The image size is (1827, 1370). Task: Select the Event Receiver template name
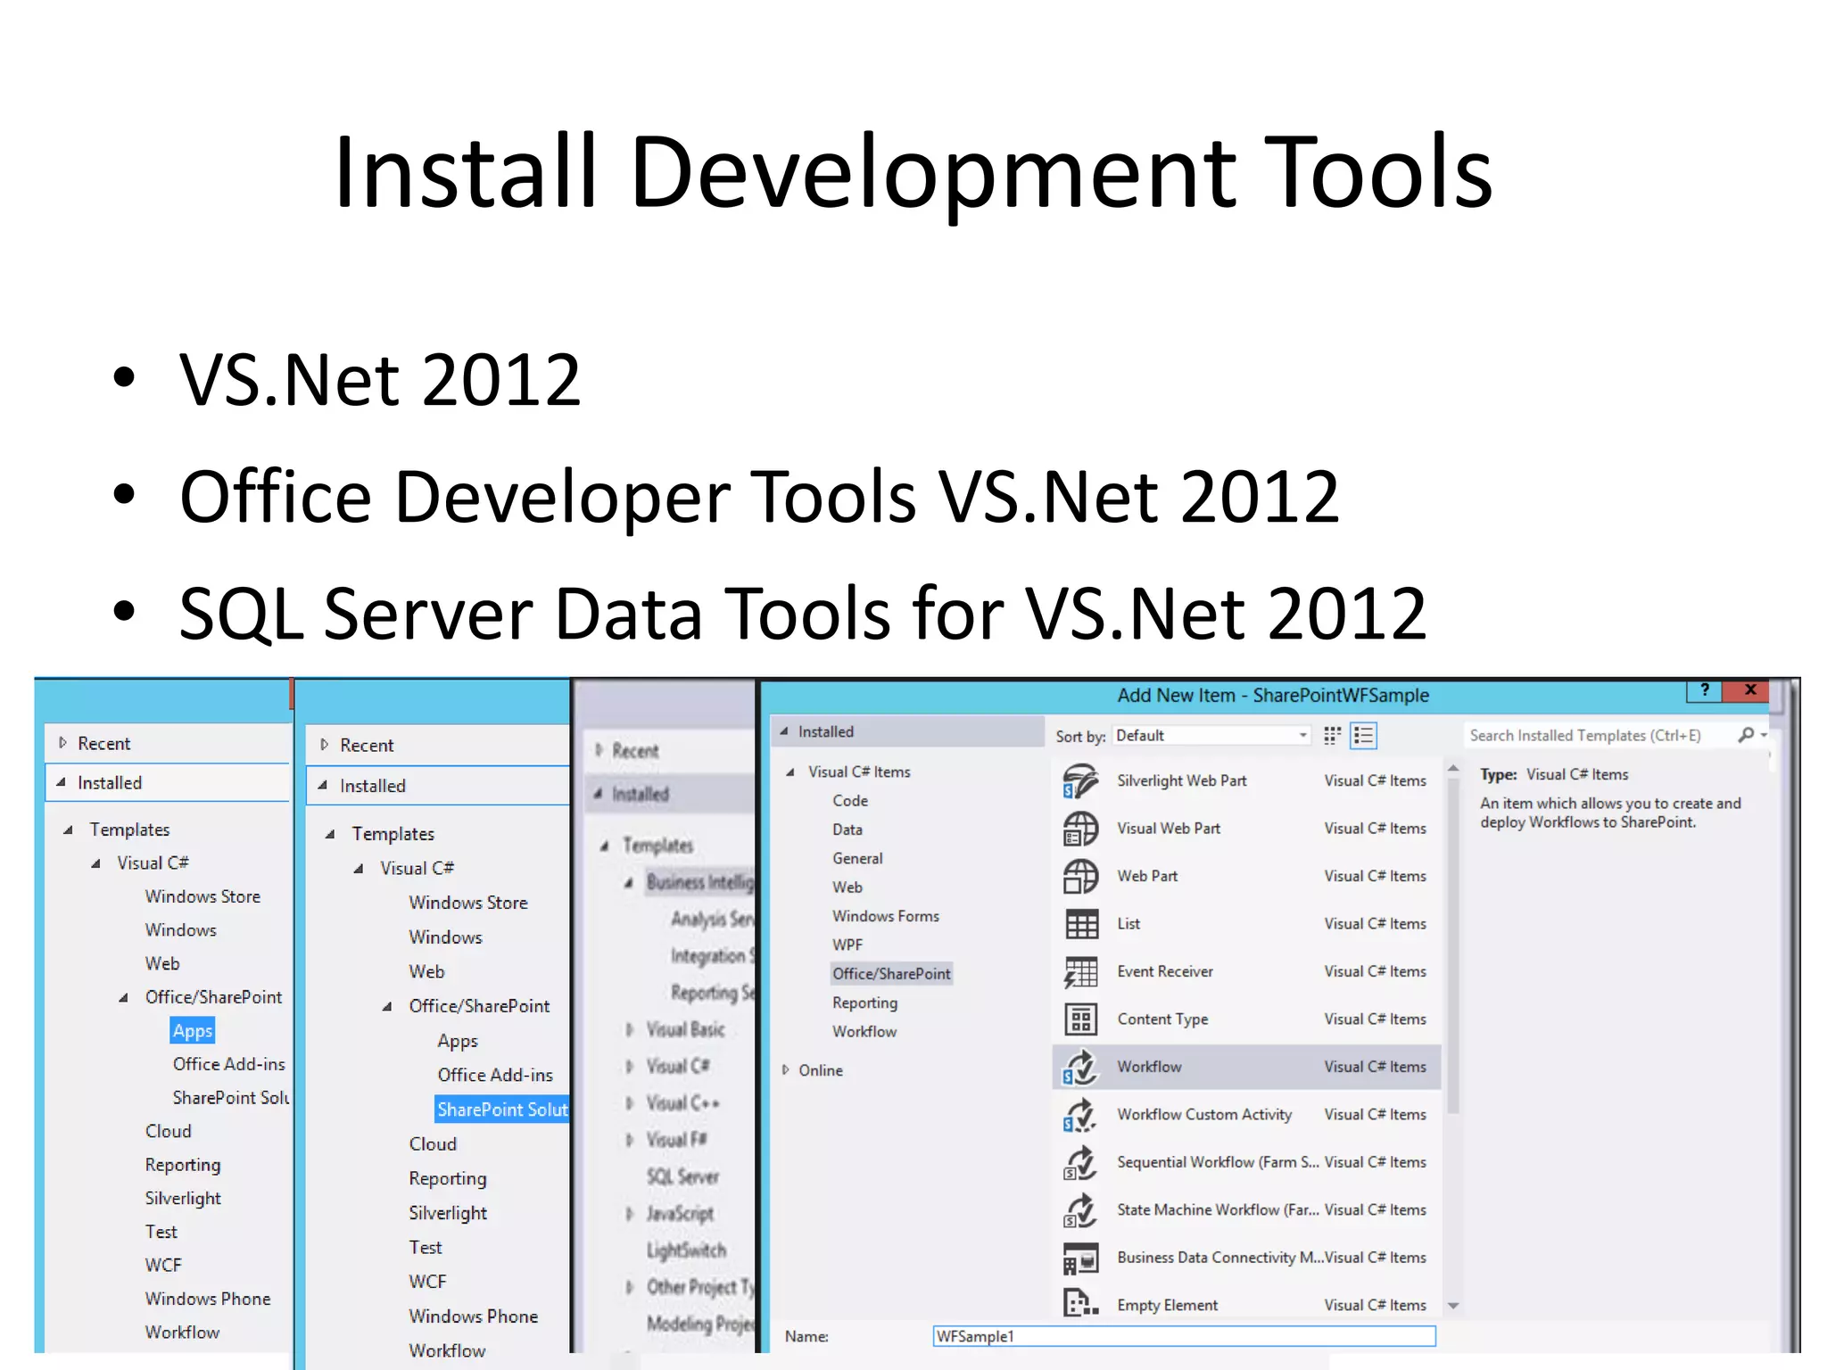pos(1165,972)
